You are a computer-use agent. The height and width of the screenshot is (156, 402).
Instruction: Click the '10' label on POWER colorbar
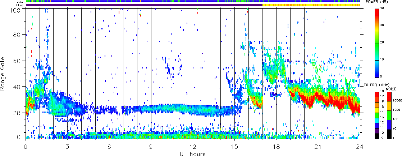click(382, 60)
